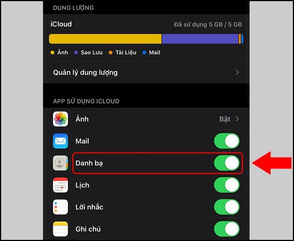Tap the Reminders app icon
This screenshot has height=241, width=294.
tap(60, 207)
